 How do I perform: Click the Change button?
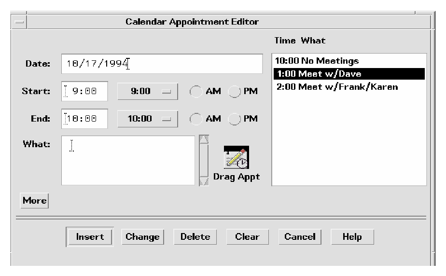pos(142,237)
